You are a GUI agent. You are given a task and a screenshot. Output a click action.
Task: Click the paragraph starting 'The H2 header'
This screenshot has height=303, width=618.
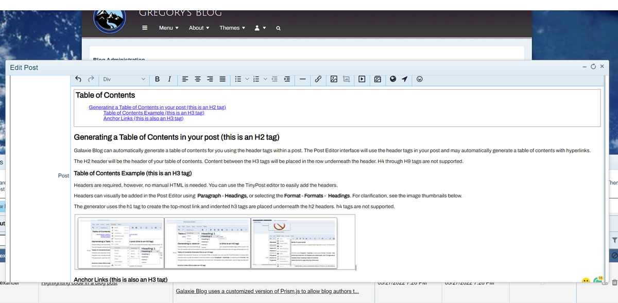[269, 161]
